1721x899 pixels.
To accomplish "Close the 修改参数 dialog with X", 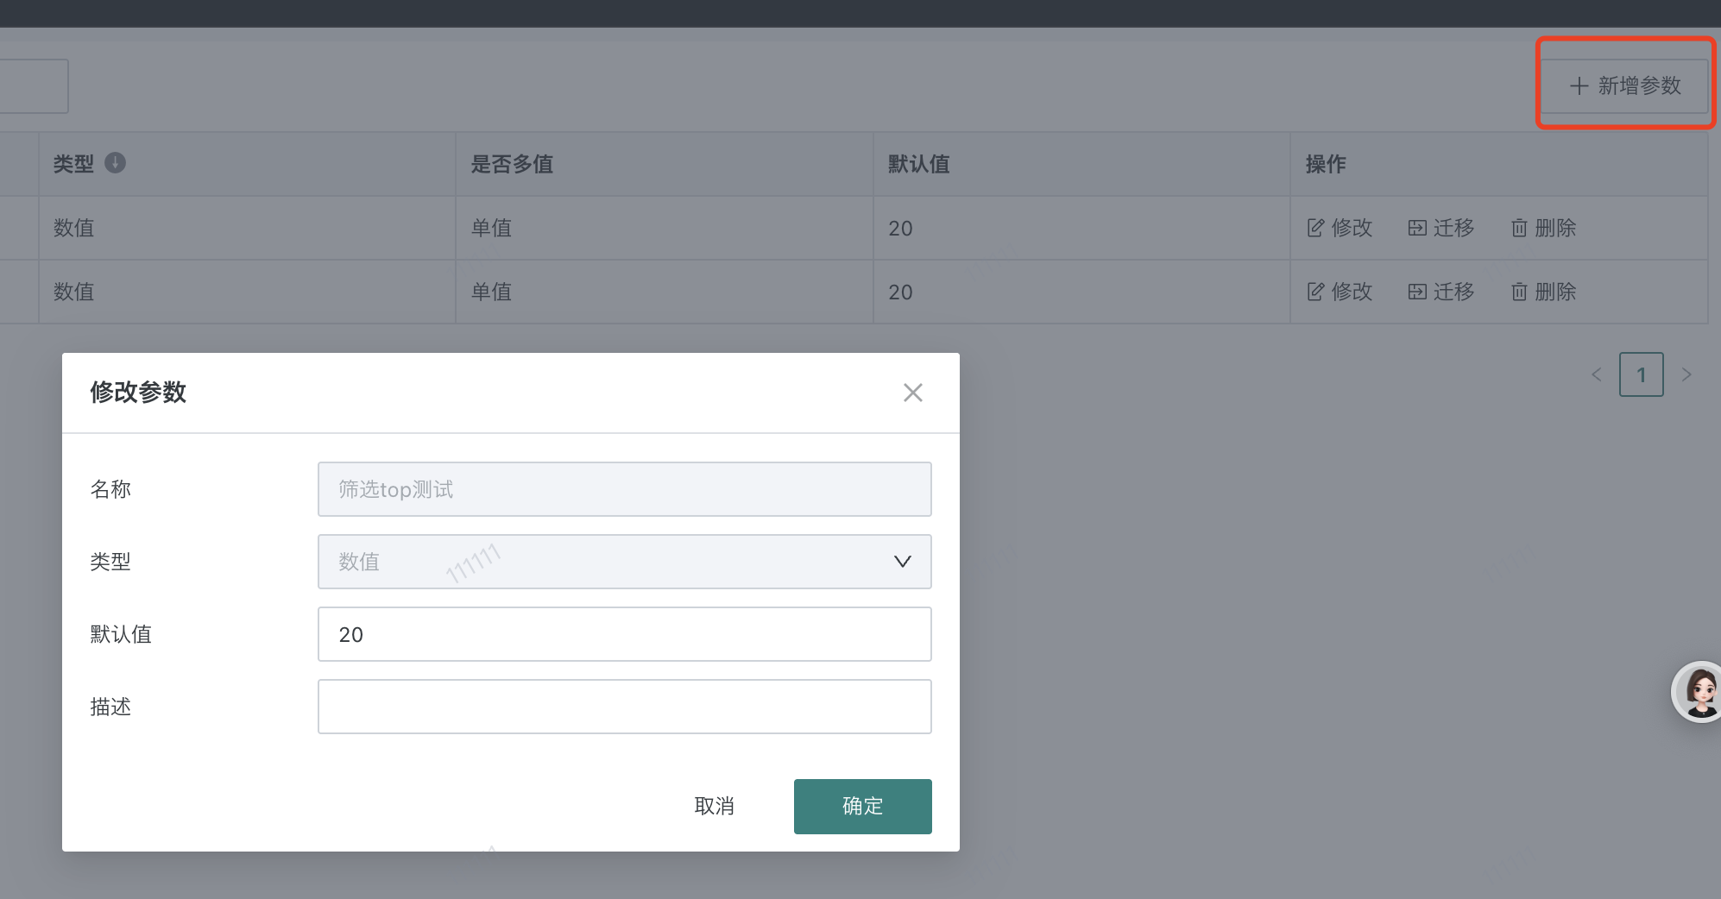I will [912, 393].
